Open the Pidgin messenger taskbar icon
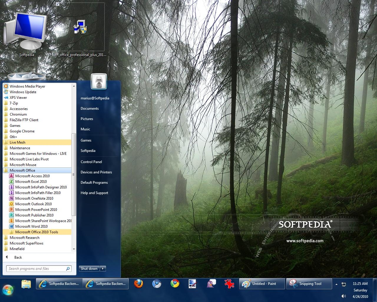This screenshot has height=302, width=377. tap(211, 284)
